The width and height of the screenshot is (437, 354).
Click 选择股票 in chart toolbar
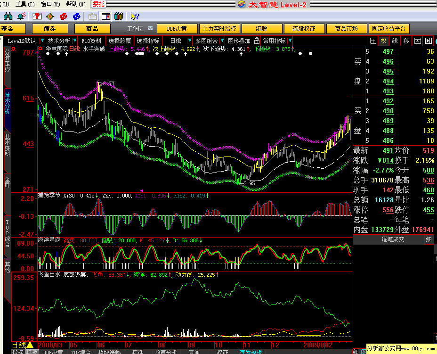pyautogui.click(x=120, y=41)
